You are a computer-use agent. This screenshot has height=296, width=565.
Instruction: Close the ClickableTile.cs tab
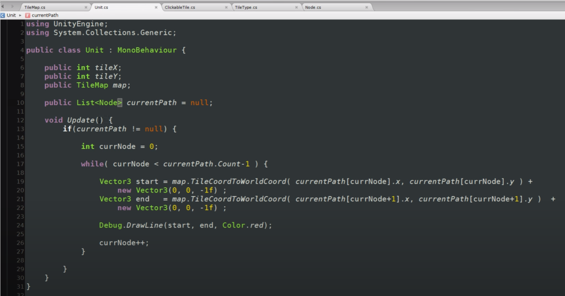tap(226, 7)
